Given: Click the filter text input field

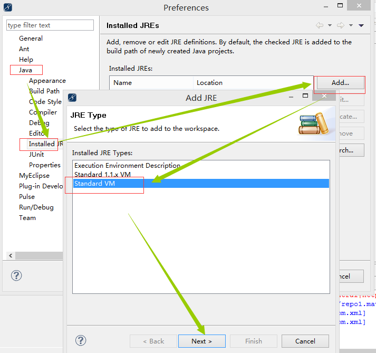Looking at the screenshot, I should pyautogui.click(x=50, y=25).
